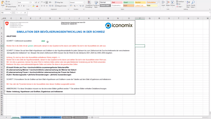Viewport: 211px width, 119px height.
Task: Decrease decimal places
Action: tap(83, 6)
